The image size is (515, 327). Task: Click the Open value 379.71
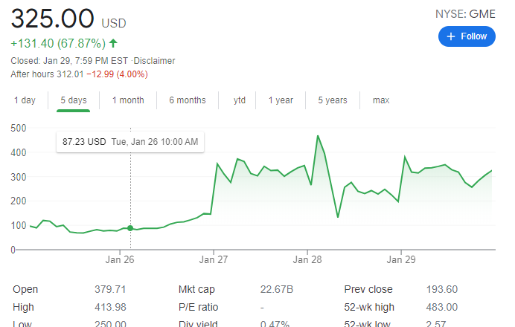(110, 289)
